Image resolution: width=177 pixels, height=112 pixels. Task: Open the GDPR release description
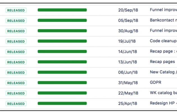tap(156, 82)
